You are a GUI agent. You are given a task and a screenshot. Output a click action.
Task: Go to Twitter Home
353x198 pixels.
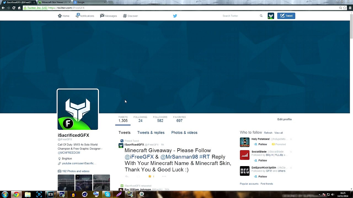point(63,16)
